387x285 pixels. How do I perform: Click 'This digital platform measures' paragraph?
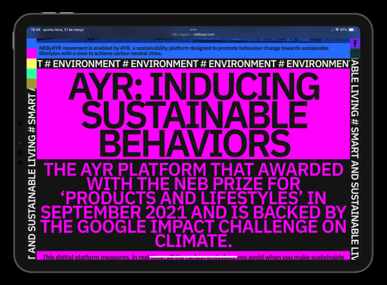193,257
